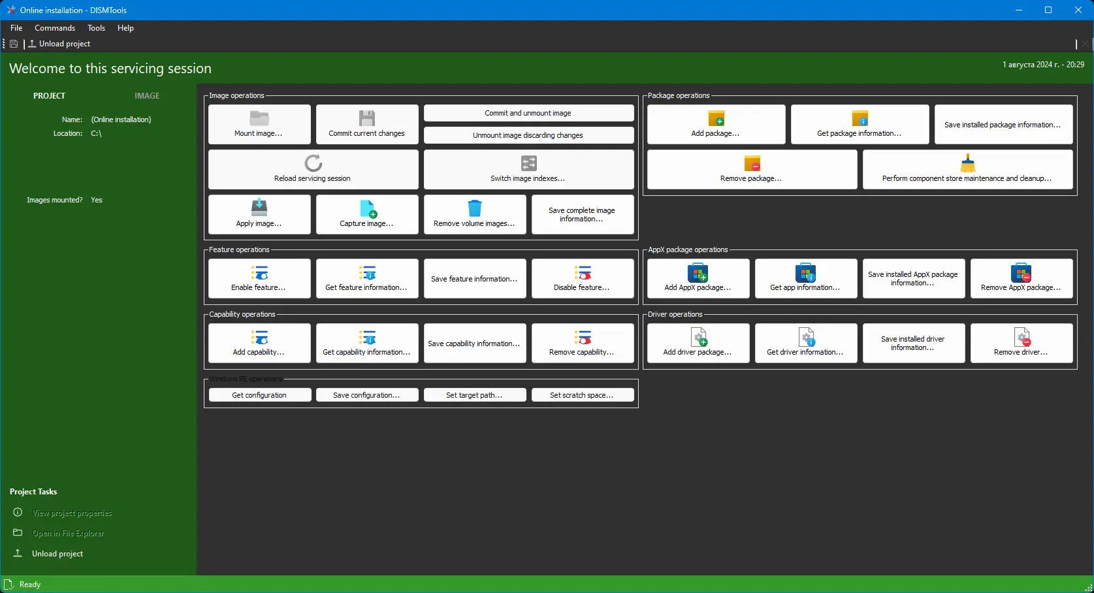Choose Remove driver
The image size is (1094, 593).
click(x=1022, y=343)
